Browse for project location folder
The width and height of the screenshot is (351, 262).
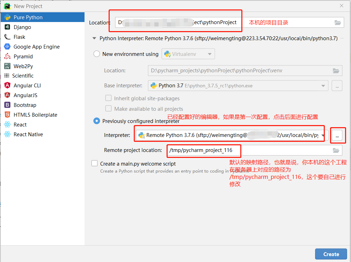coord(338,23)
